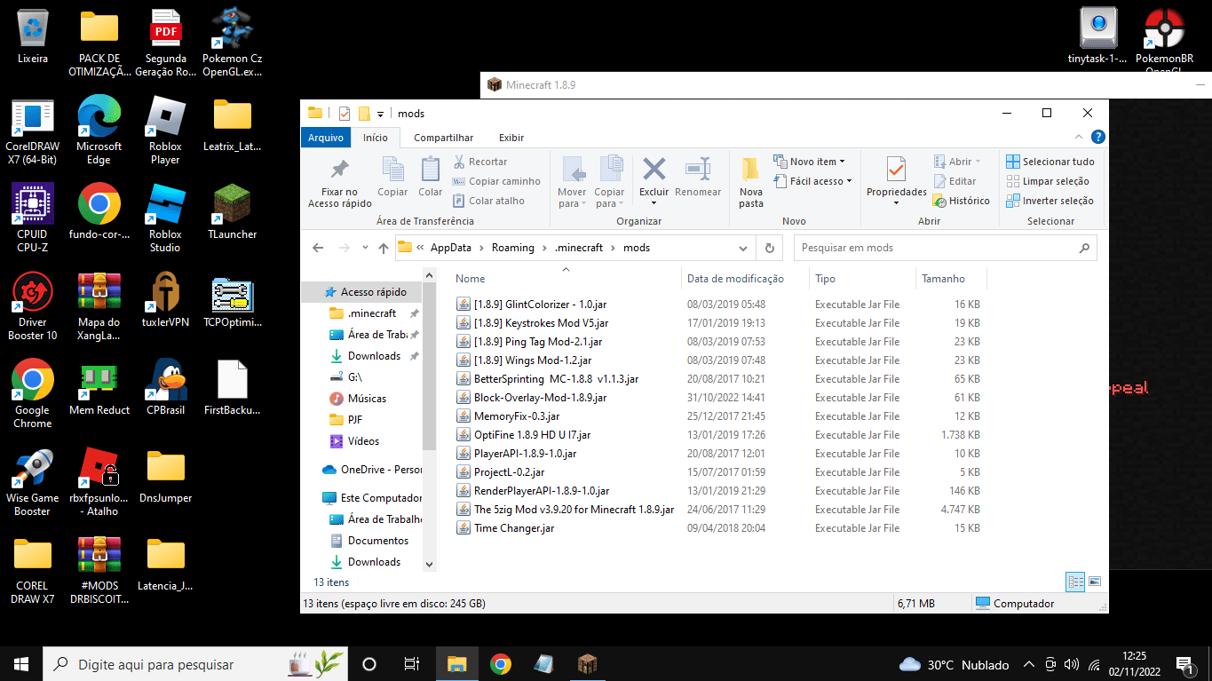Open the Propriedades checkmark icon
Viewport: 1212px width, 681px height.
coord(897,169)
